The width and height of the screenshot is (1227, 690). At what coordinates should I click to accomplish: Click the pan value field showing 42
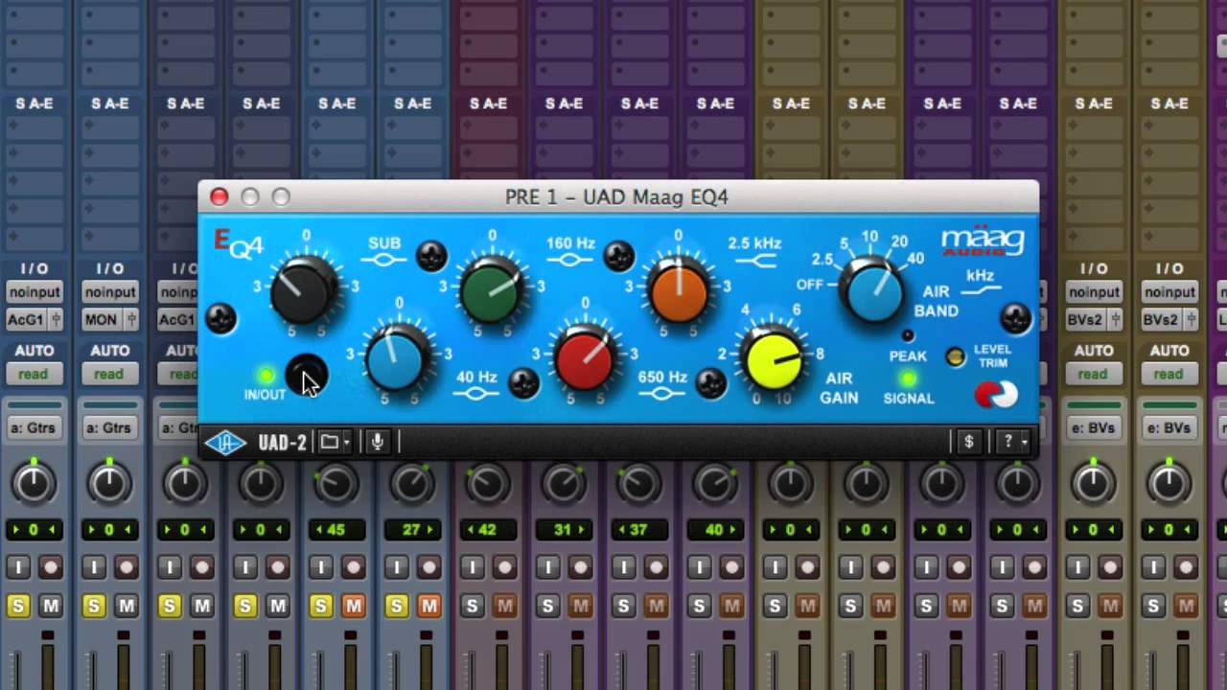(x=488, y=530)
